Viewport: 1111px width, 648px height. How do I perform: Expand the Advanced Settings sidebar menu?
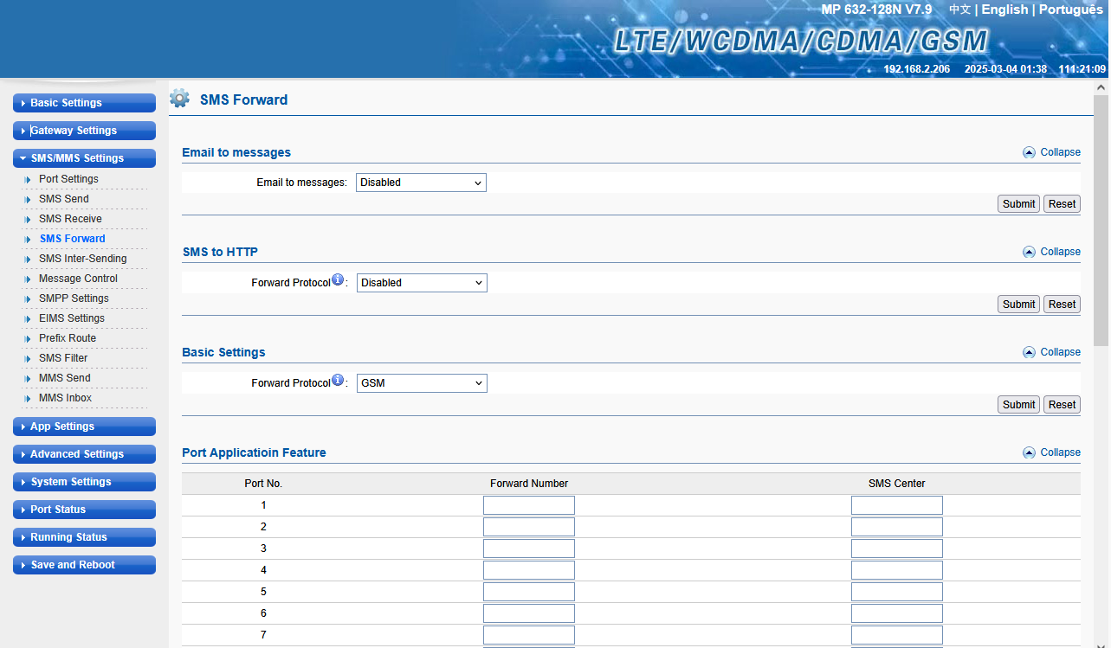click(84, 454)
